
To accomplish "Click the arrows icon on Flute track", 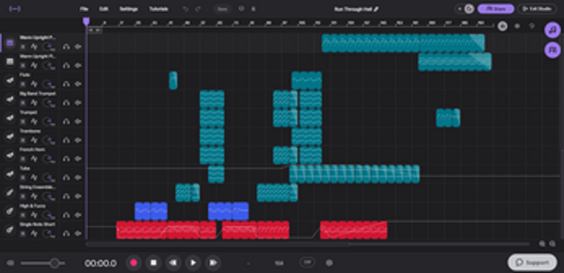I will [x=78, y=84].
